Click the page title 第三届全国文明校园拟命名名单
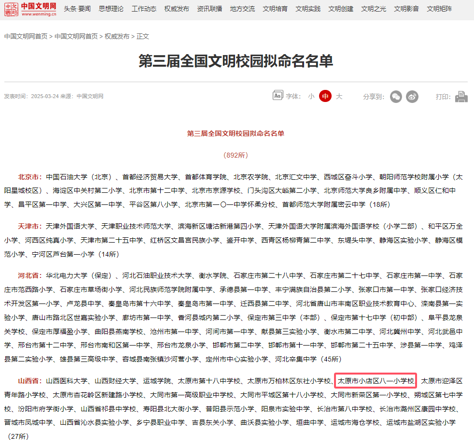The height and width of the screenshot is (448, 474). point(236,61)
